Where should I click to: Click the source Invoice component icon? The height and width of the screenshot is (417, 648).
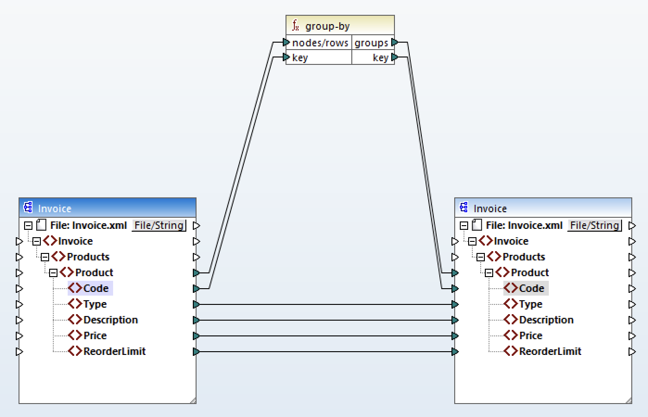pyautogui.click(x=28, y=208)
